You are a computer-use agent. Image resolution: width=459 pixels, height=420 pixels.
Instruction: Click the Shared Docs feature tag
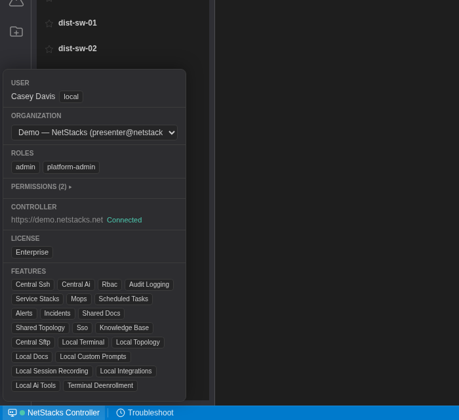pos(101,314)
